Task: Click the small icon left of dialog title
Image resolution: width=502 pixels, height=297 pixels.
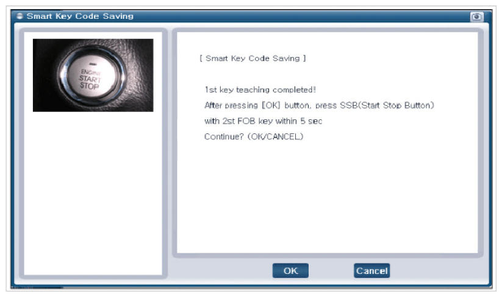Action: (x=20, y=16)
